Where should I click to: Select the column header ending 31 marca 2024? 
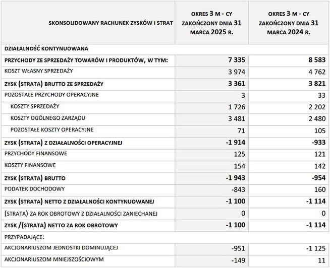click(x=289, y=23)
